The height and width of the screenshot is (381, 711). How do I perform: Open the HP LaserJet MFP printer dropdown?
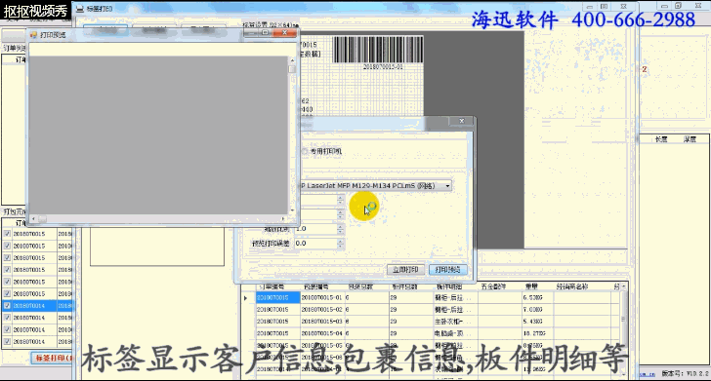(447, 186)
